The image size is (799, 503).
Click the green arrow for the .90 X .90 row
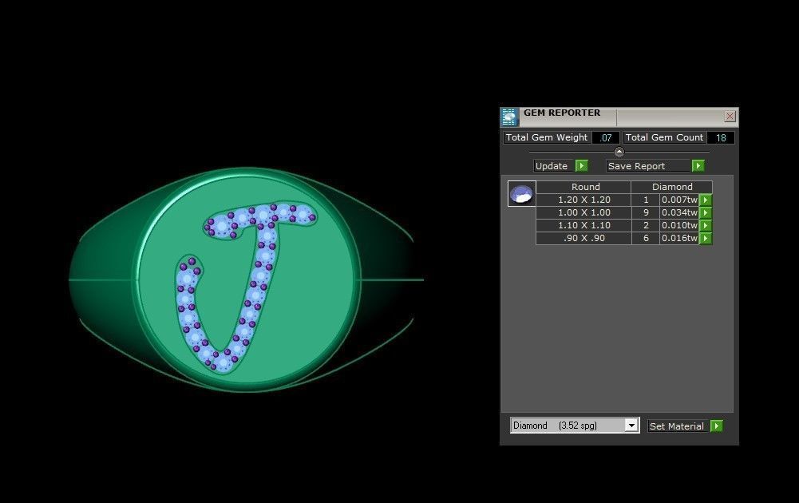(706, 238)
